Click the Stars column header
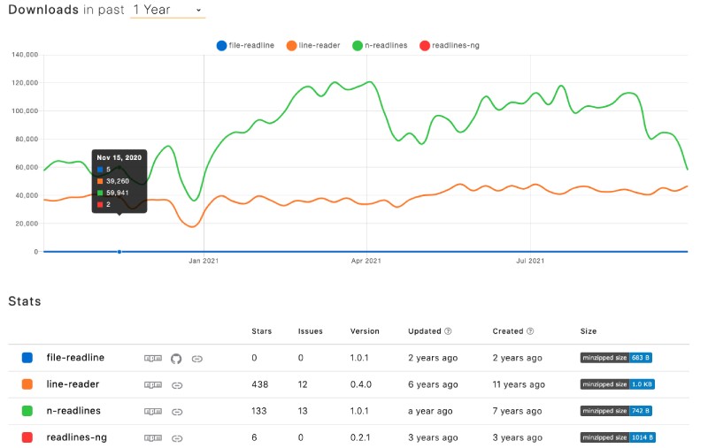The height and width of the screenshot is (448, 708). pos(261,331)
